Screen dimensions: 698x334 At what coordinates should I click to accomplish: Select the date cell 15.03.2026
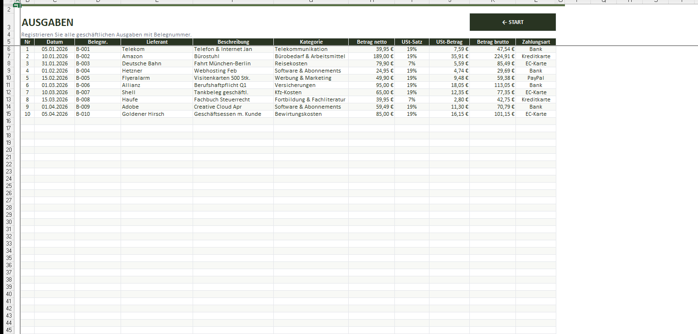(54, 99)
